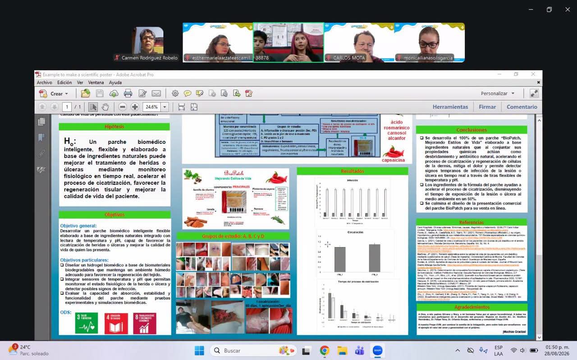
Task: Go to next page arrow
Action: coord(54,107)
